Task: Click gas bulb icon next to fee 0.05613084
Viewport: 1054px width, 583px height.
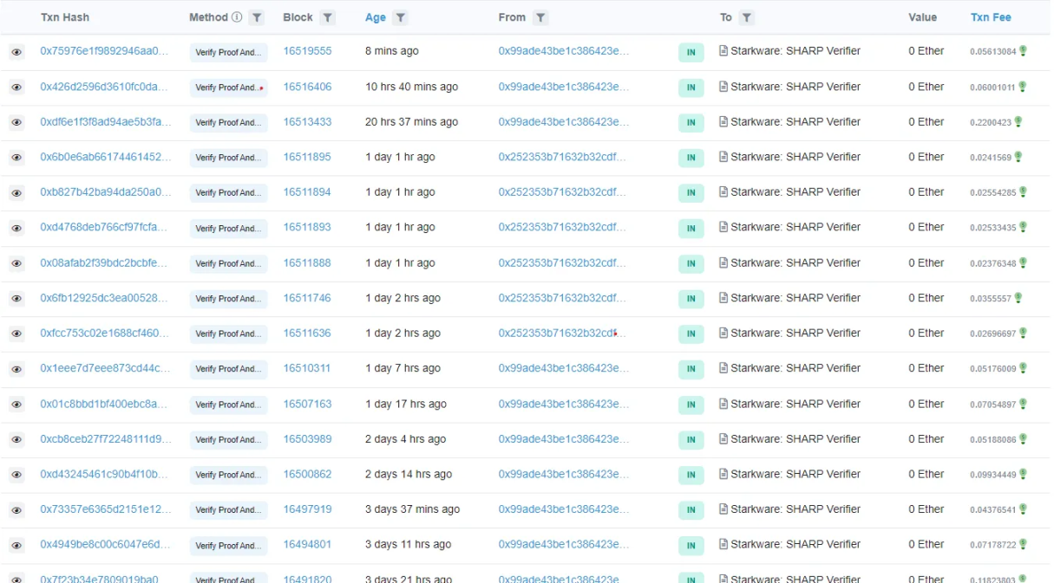Action: (x=1023, y=51)
